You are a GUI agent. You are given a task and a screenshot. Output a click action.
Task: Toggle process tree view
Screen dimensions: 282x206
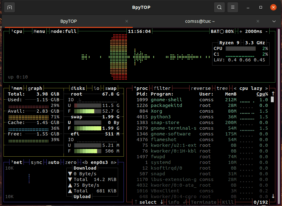(x=222, y=88)
